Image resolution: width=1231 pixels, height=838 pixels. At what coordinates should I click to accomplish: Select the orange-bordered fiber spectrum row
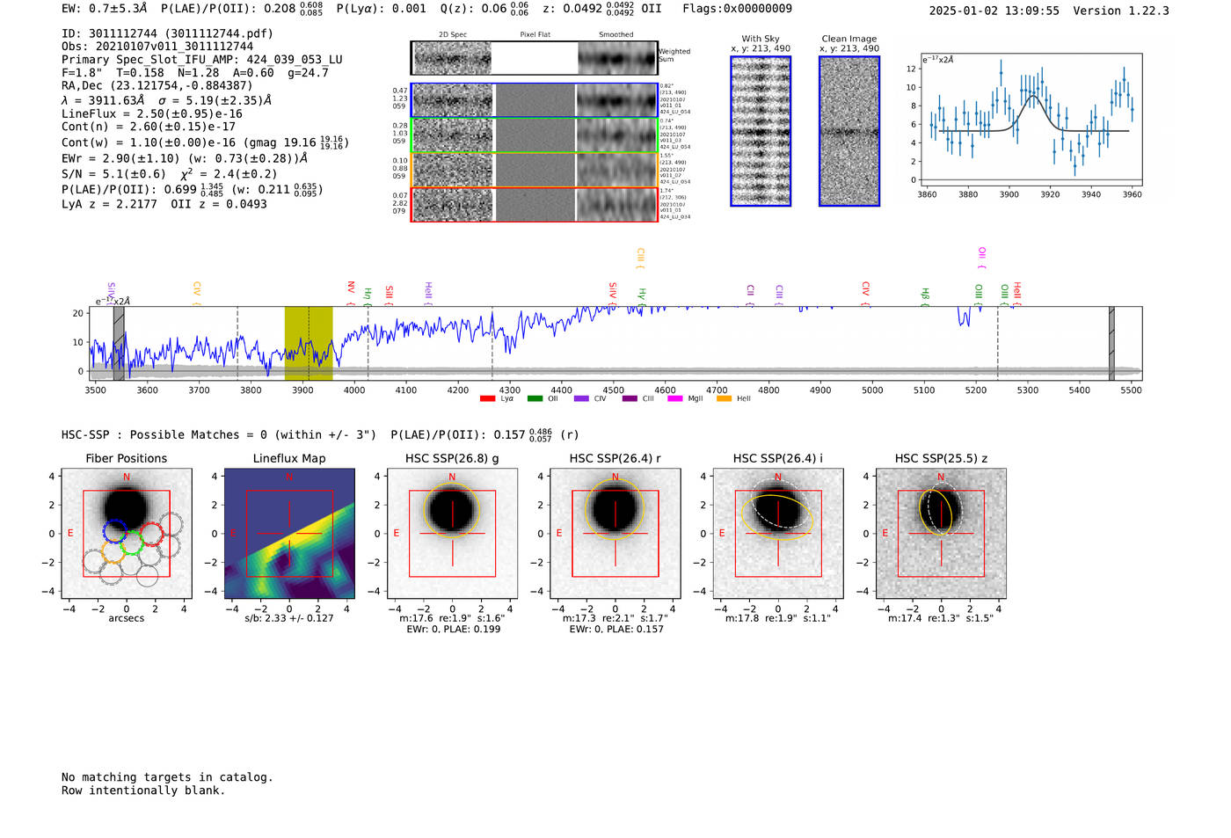[x=534, y=170]
